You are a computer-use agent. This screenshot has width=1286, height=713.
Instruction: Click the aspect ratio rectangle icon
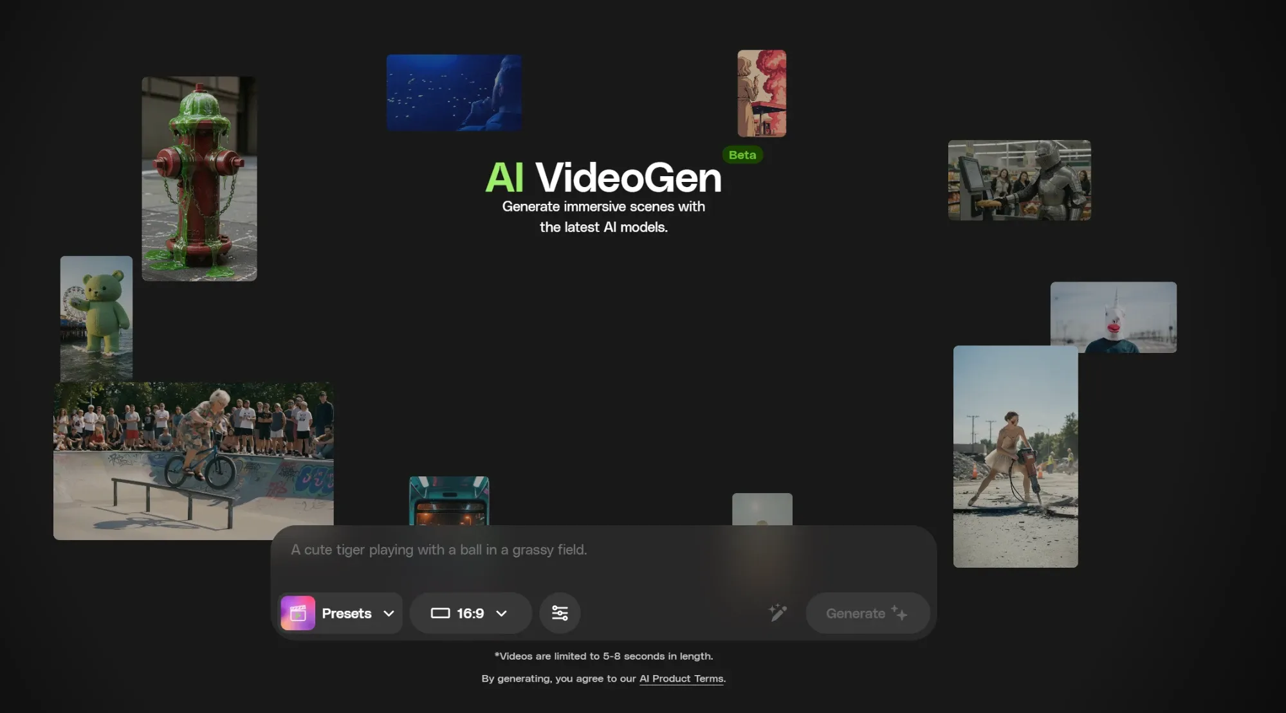(x=440, y=613)
